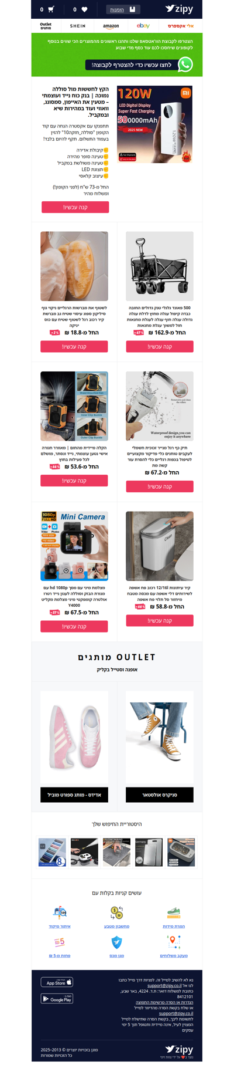Open the shipment tracking map-pin icon
This screenshot has height=1068, width=234.
[x=174, y=942]
